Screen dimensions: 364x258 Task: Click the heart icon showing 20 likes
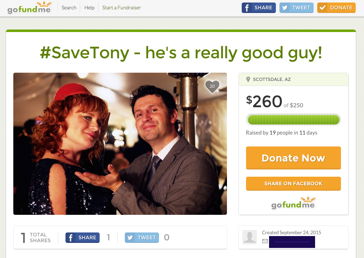(212, 86)
